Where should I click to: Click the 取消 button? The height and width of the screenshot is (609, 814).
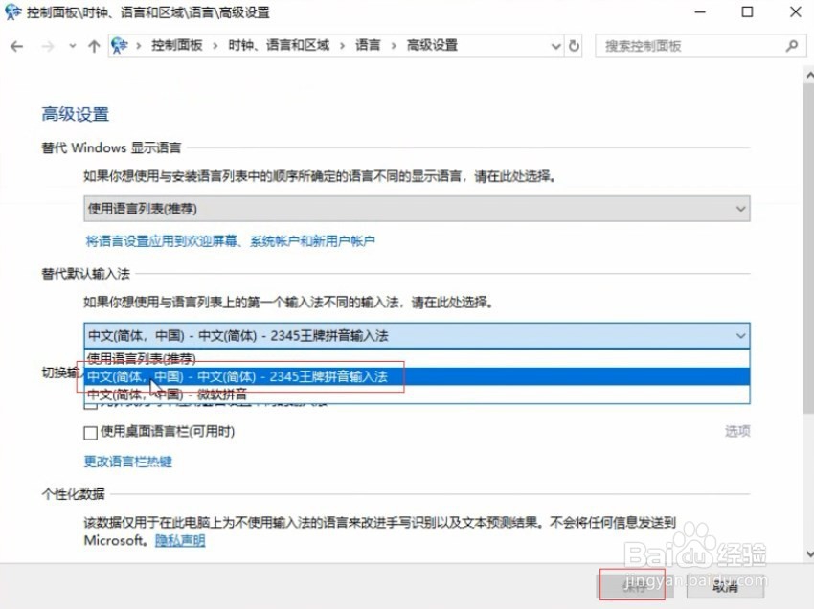pos(725,586)
